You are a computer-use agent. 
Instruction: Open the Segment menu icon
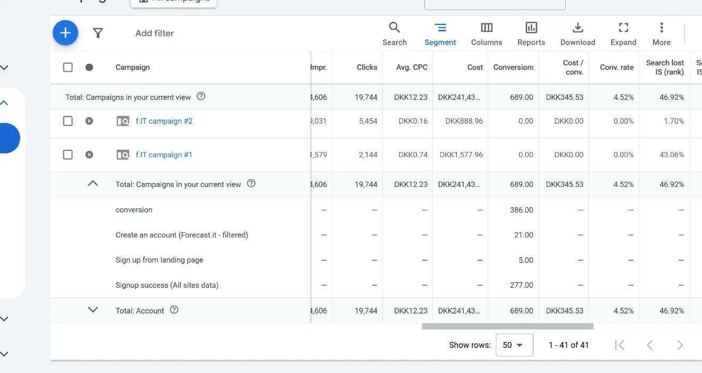tap(440, 27)
